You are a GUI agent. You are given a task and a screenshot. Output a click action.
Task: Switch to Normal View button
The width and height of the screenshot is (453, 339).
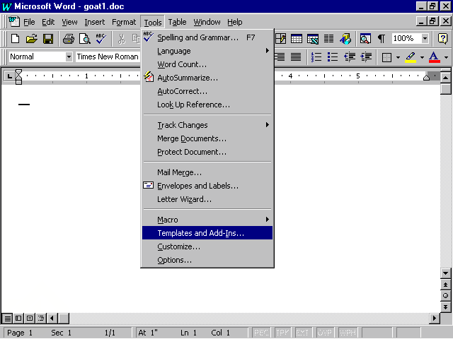(x=8, y=319)
